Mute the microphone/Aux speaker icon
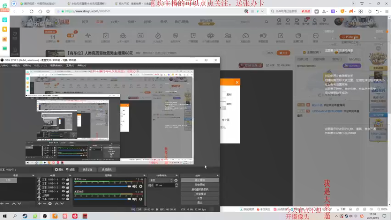This screenshot has height=220, width=391. [135, 186]
